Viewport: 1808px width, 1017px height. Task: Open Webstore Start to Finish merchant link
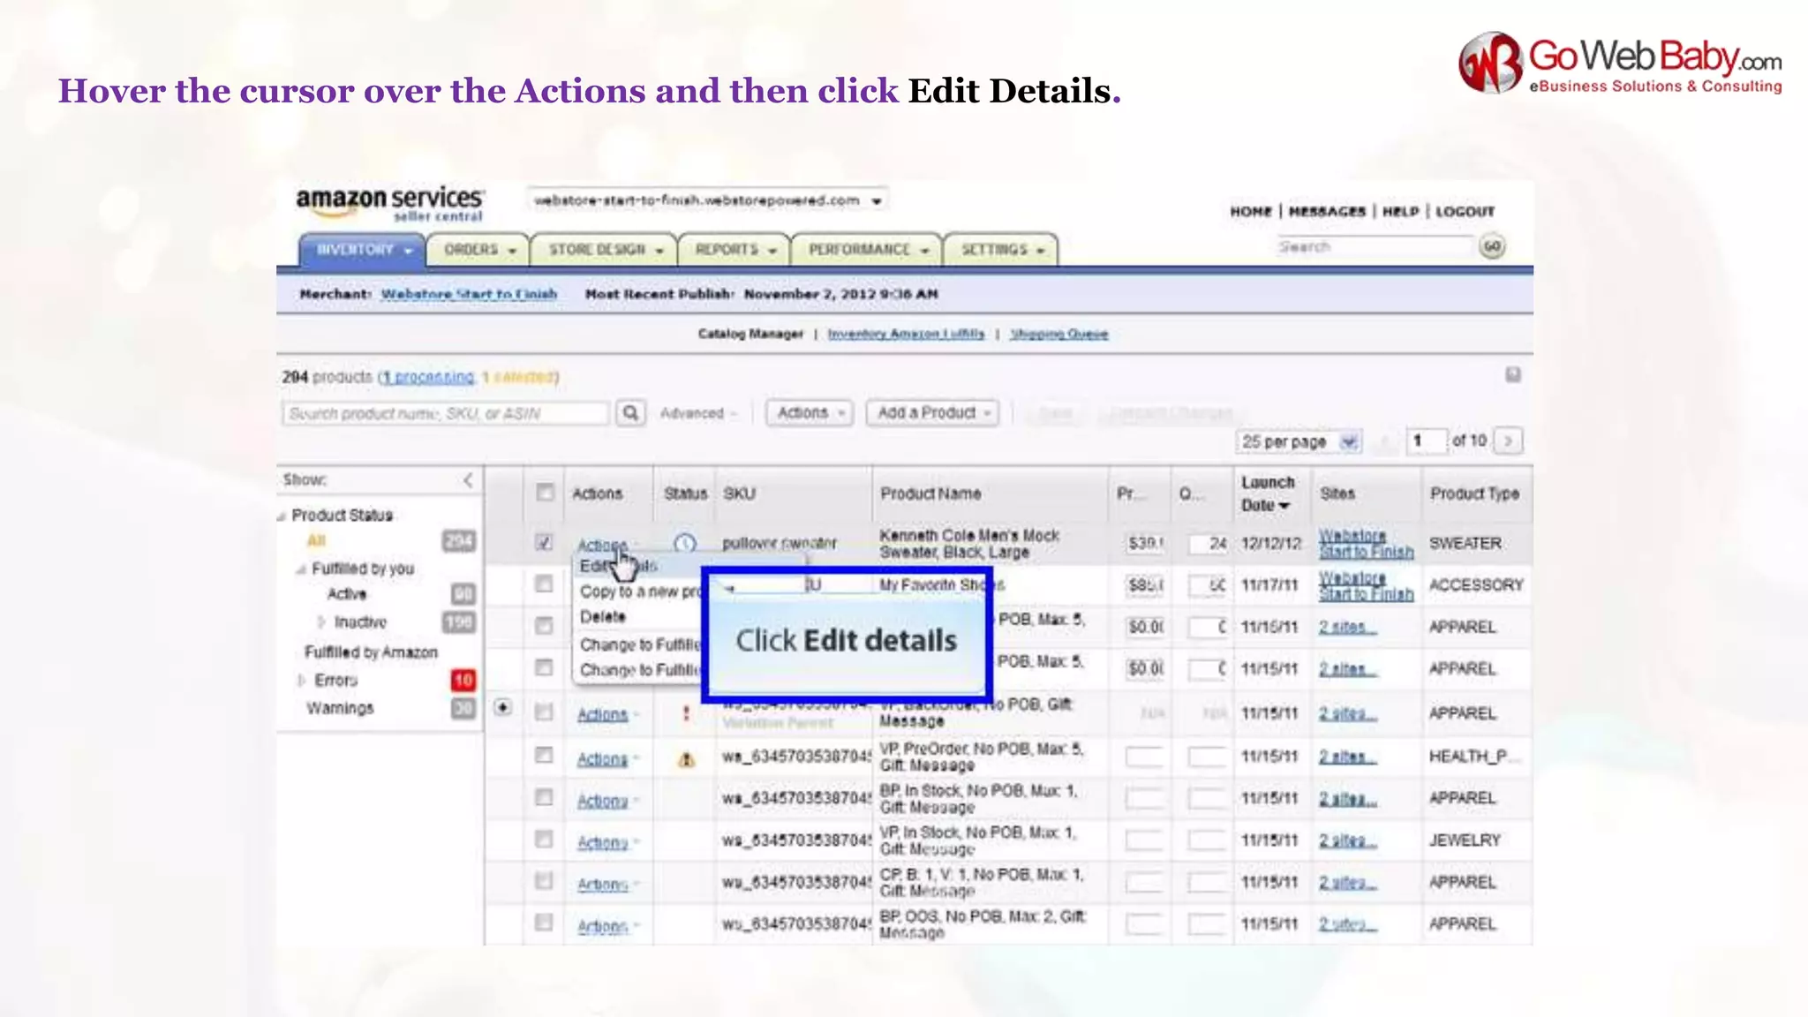click(x=469, y=294)
